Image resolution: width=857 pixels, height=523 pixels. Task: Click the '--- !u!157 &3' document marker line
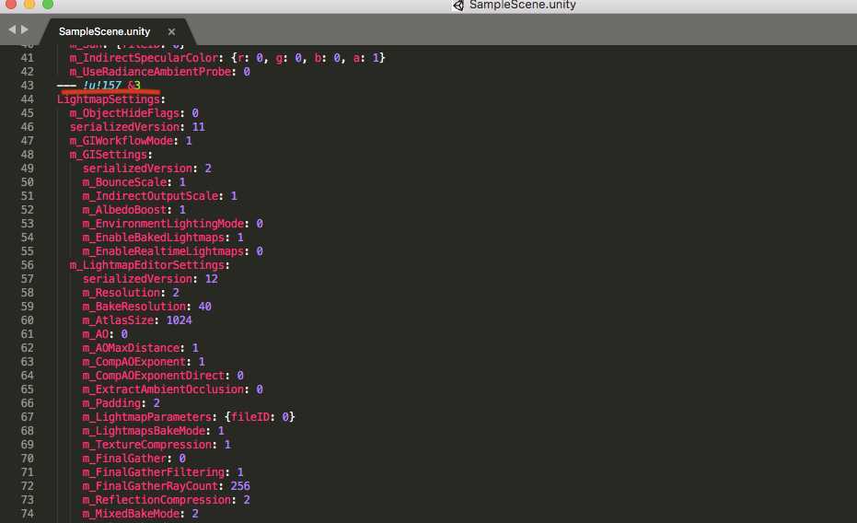point(98,86)
